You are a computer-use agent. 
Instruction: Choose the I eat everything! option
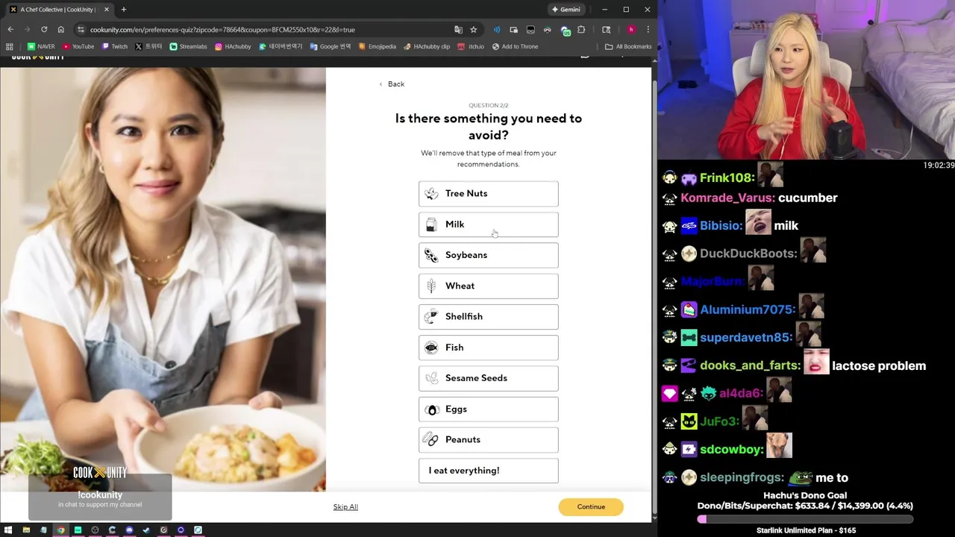pos(488,471)
